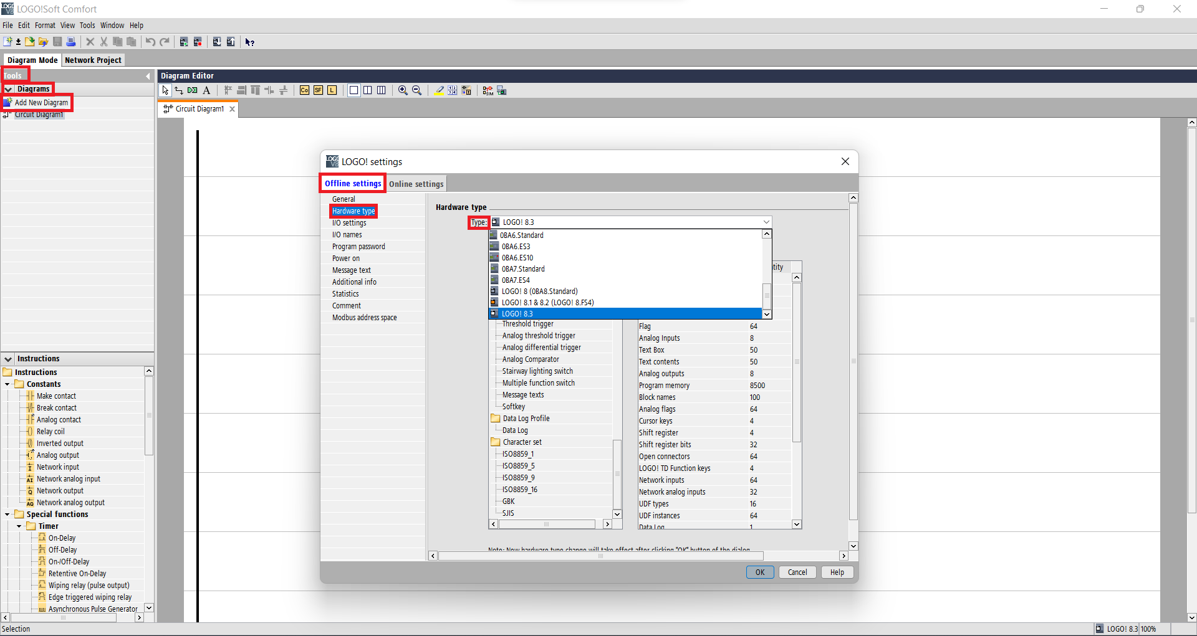Screen dimensions: 1197x636
Task: Click the Redo arrow icon
Action: (x=165, y=42)
